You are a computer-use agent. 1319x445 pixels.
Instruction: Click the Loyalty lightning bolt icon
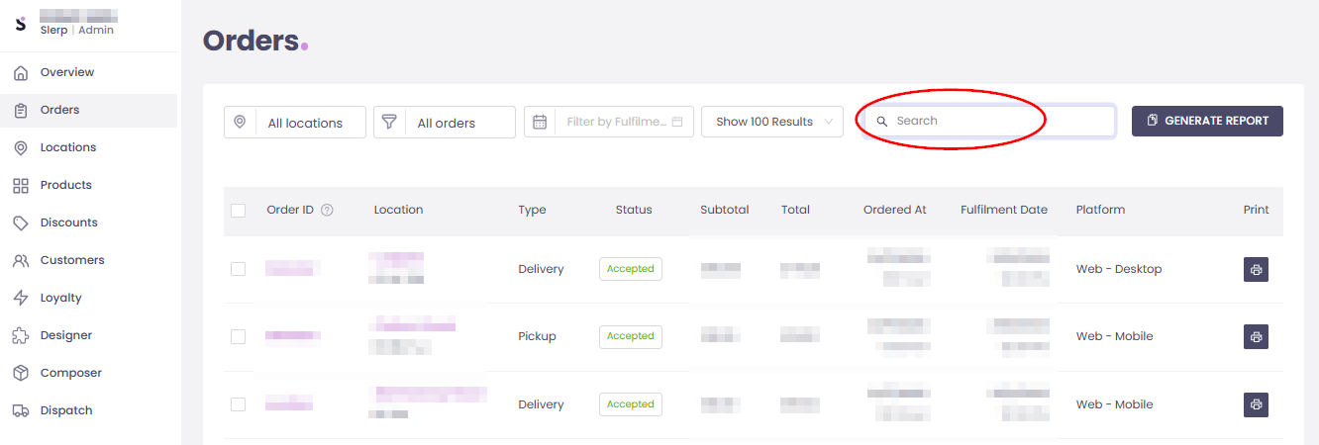pos(21,298)
